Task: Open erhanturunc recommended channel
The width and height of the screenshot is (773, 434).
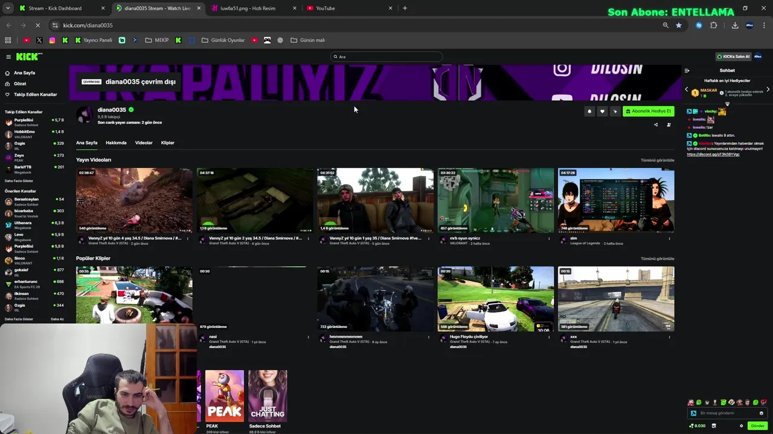Action: [x=34, y=284]
